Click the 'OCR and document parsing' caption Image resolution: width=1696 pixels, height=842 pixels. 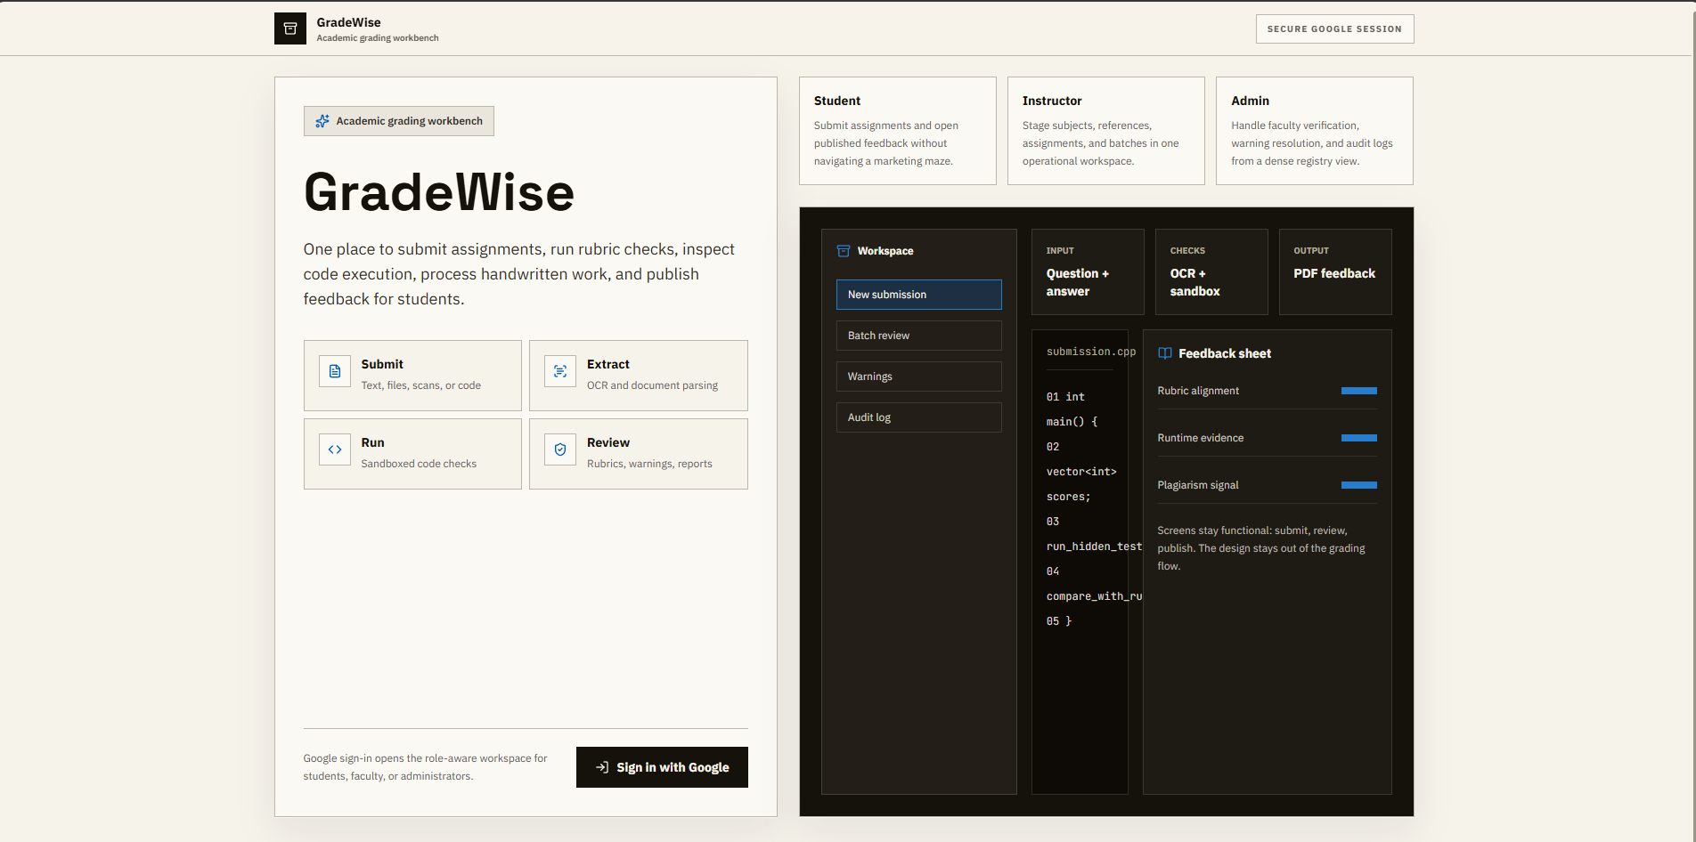652,385
